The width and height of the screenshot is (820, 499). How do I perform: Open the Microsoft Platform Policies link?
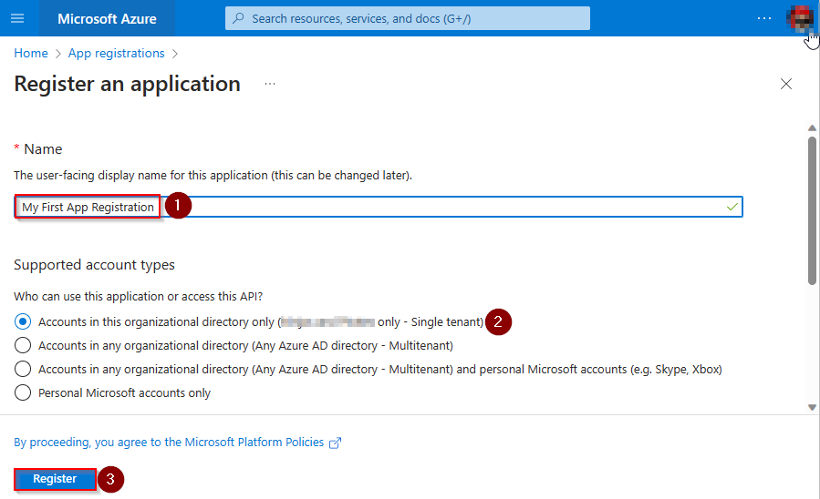click(x=169, y=443)
